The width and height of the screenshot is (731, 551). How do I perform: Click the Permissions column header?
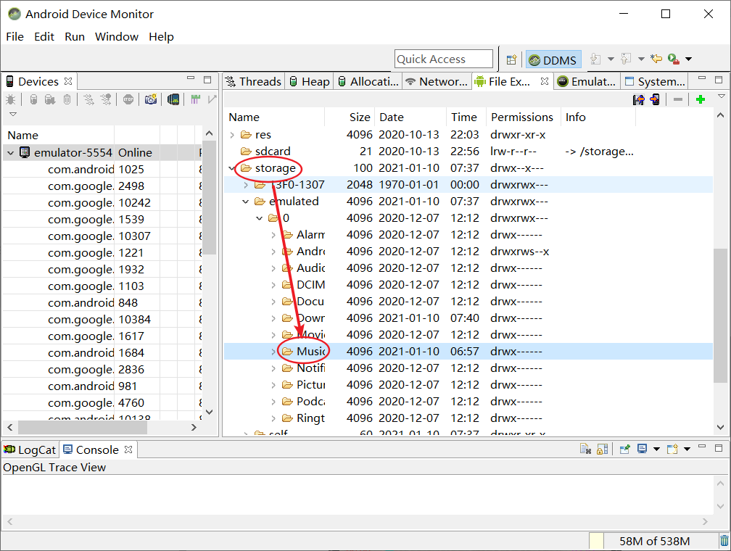coord(522,117)
